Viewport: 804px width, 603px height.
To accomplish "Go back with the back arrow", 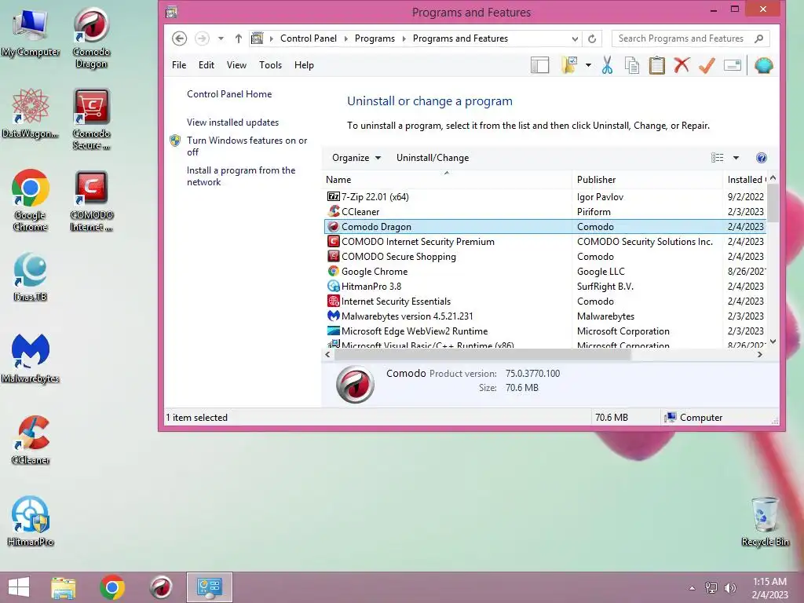I will 180,38.
